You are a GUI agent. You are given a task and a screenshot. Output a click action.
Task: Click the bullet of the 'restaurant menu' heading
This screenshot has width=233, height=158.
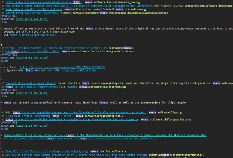coord(3,2)
